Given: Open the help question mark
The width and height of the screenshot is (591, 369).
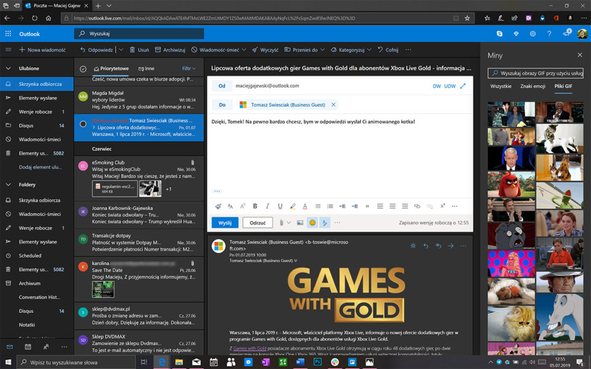Looking at the screenshot, I should (x=549, y=34).
